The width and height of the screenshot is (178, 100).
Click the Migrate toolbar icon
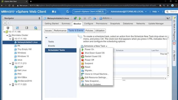pos(95,18)
